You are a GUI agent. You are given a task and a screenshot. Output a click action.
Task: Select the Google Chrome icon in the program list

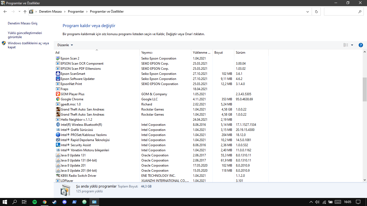[58, 99]
